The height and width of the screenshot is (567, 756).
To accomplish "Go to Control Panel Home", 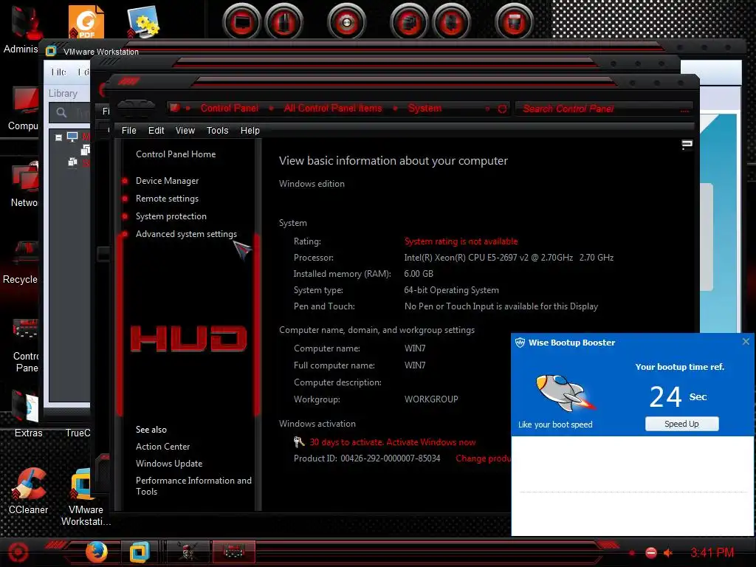I will click(x=176, y=154).
